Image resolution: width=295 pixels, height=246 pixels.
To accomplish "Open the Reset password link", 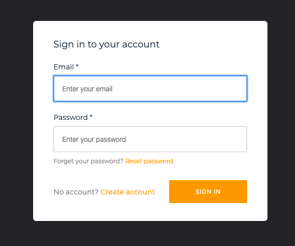I will click(149, 161).
